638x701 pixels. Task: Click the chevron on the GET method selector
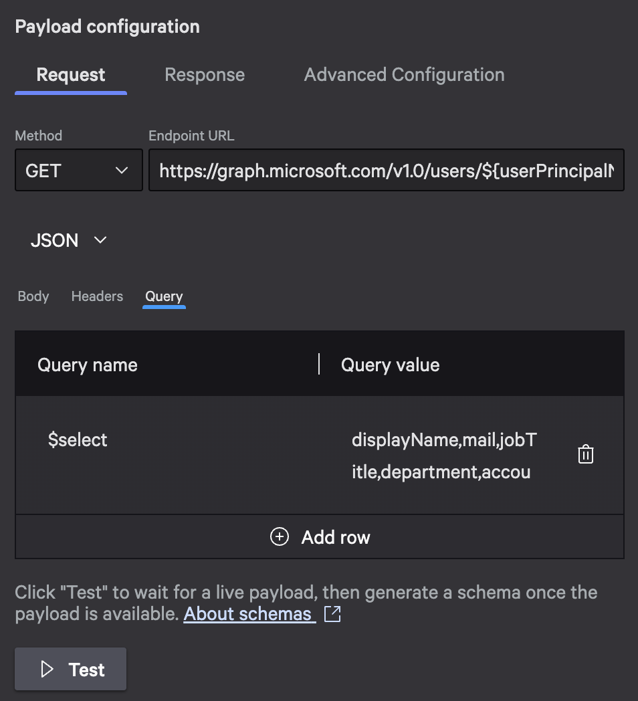coord(122,171)
